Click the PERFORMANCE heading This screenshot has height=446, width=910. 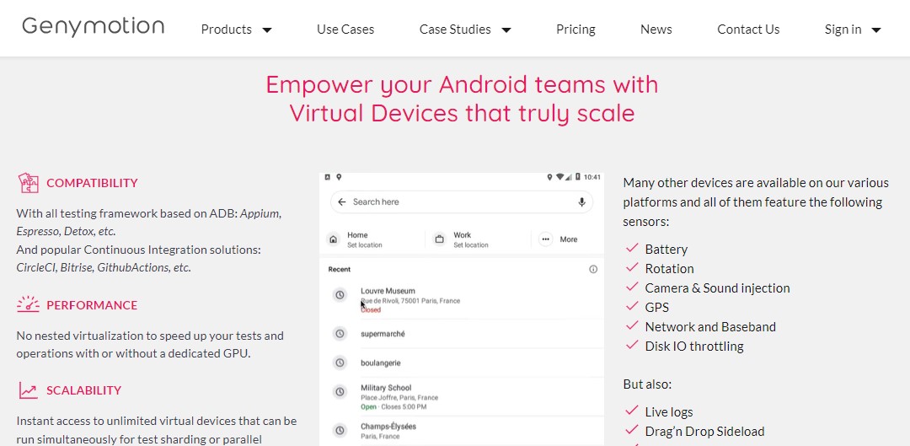click(x=92, y=305)
